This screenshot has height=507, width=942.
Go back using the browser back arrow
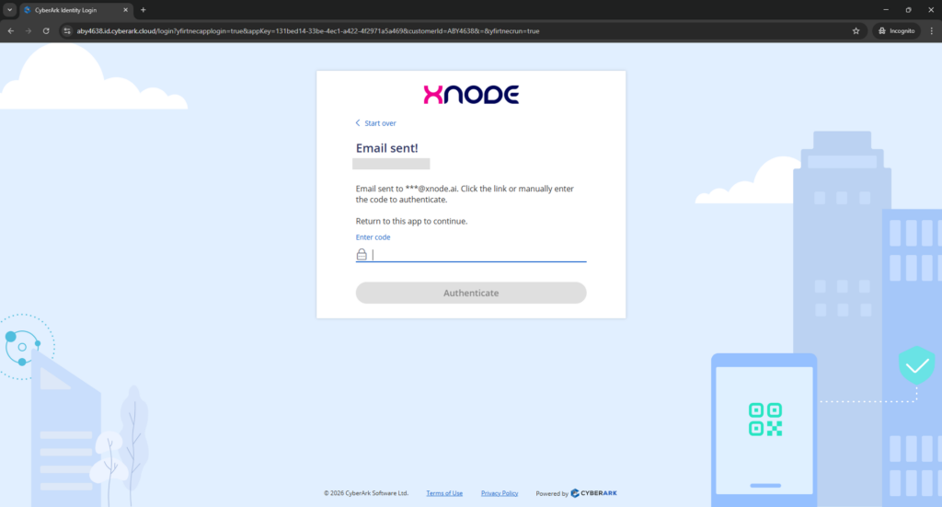[x=10, y=30]
